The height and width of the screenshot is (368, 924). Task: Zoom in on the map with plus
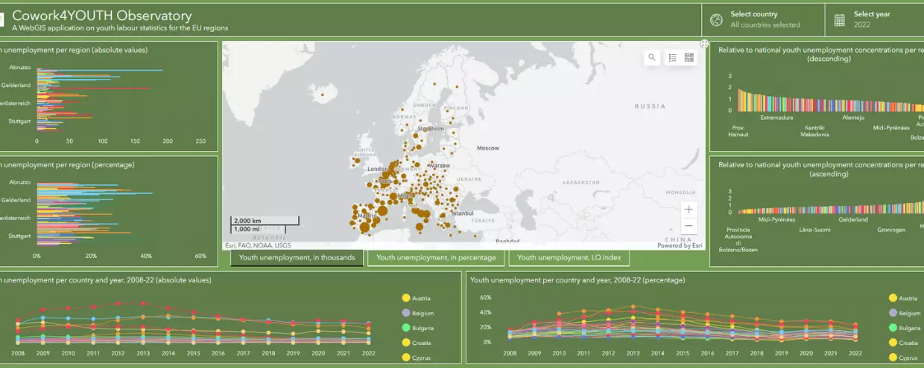tap(689, 210)
